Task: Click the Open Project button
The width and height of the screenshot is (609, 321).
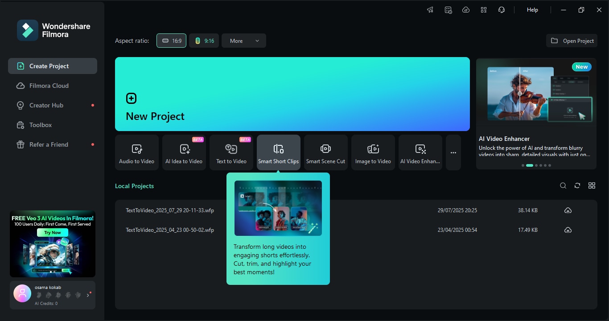Action: point(572,41)
